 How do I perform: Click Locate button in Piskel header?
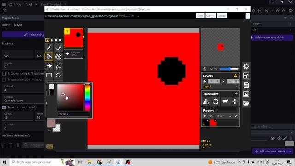222,16
